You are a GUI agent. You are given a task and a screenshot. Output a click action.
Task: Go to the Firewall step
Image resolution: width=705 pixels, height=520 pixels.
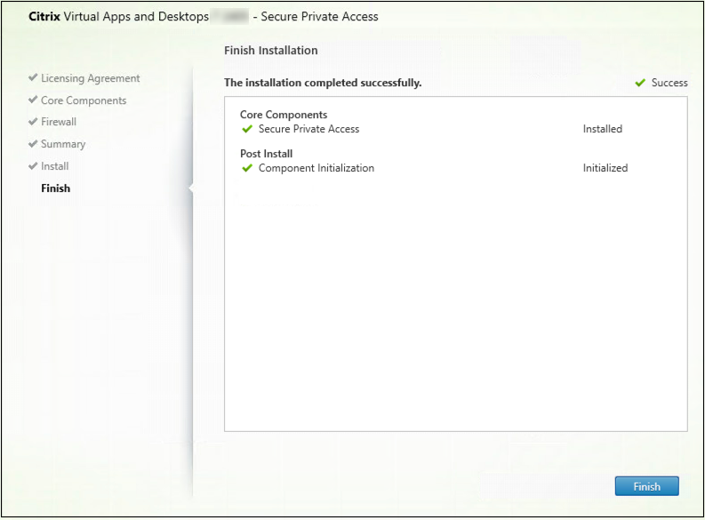[59, 122]
